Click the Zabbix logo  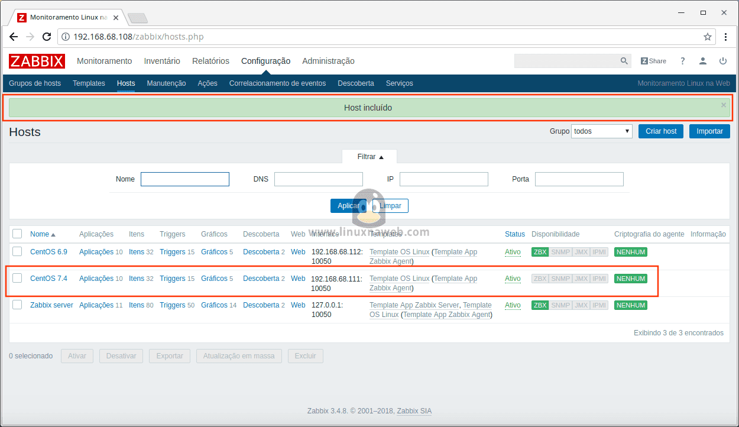coord(37,61)
